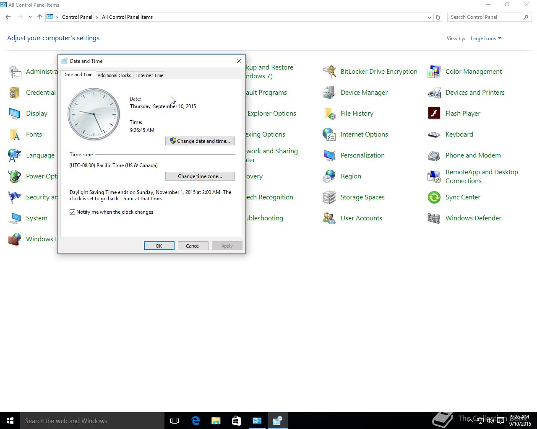The image size is (537, 429).
Task: Open the Keyboard icon
Action: click(434, 134)
